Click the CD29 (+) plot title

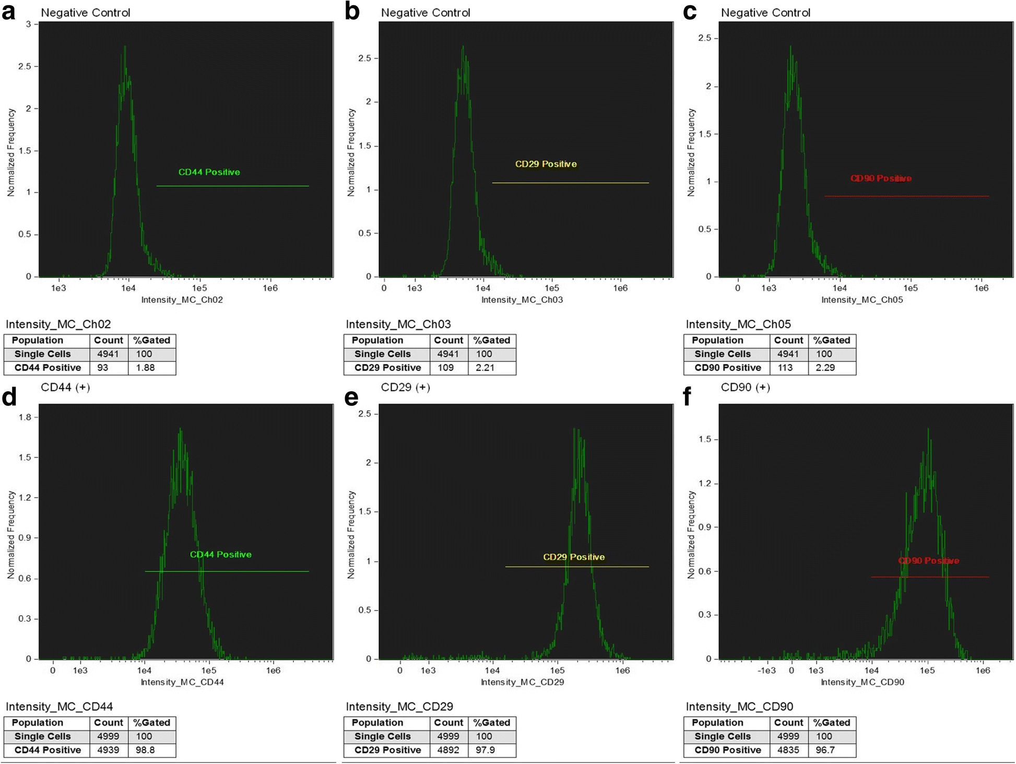[x=406, y=387]
